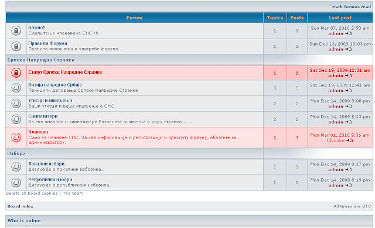
Task: Click the Posts column header
Action: click(x=297, y=18)
